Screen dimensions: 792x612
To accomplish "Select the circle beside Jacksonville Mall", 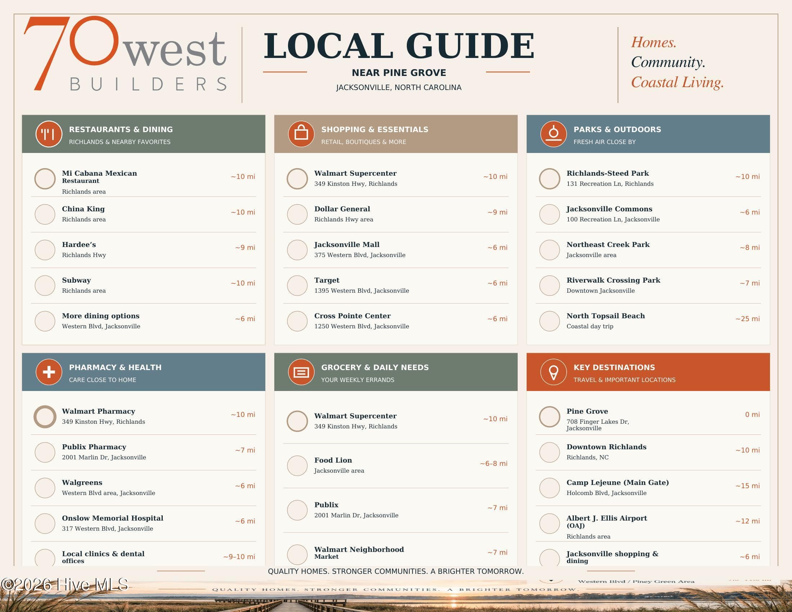I will click(297, 249).
